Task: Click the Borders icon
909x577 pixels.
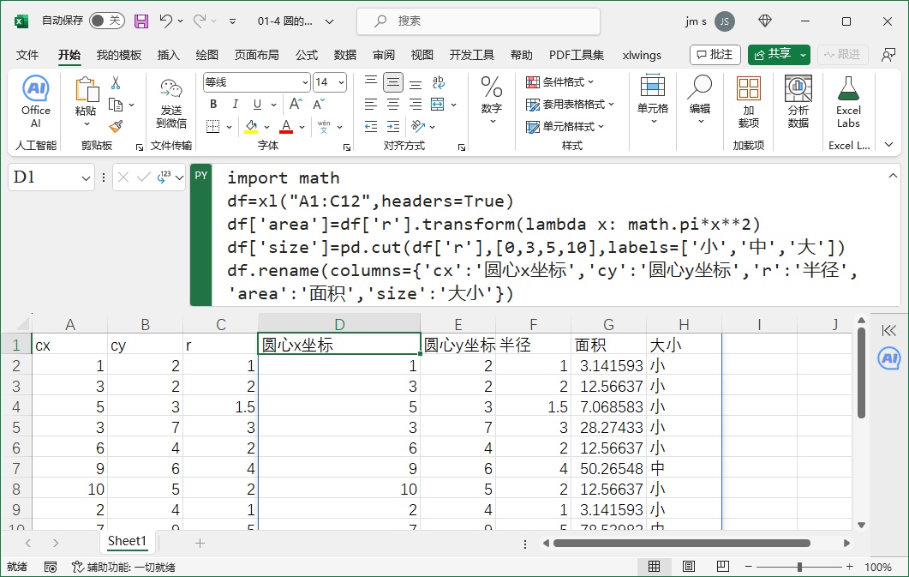Action: 213,126
